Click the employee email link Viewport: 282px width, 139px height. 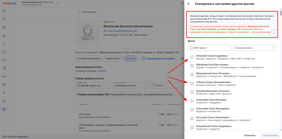[122, 31]
